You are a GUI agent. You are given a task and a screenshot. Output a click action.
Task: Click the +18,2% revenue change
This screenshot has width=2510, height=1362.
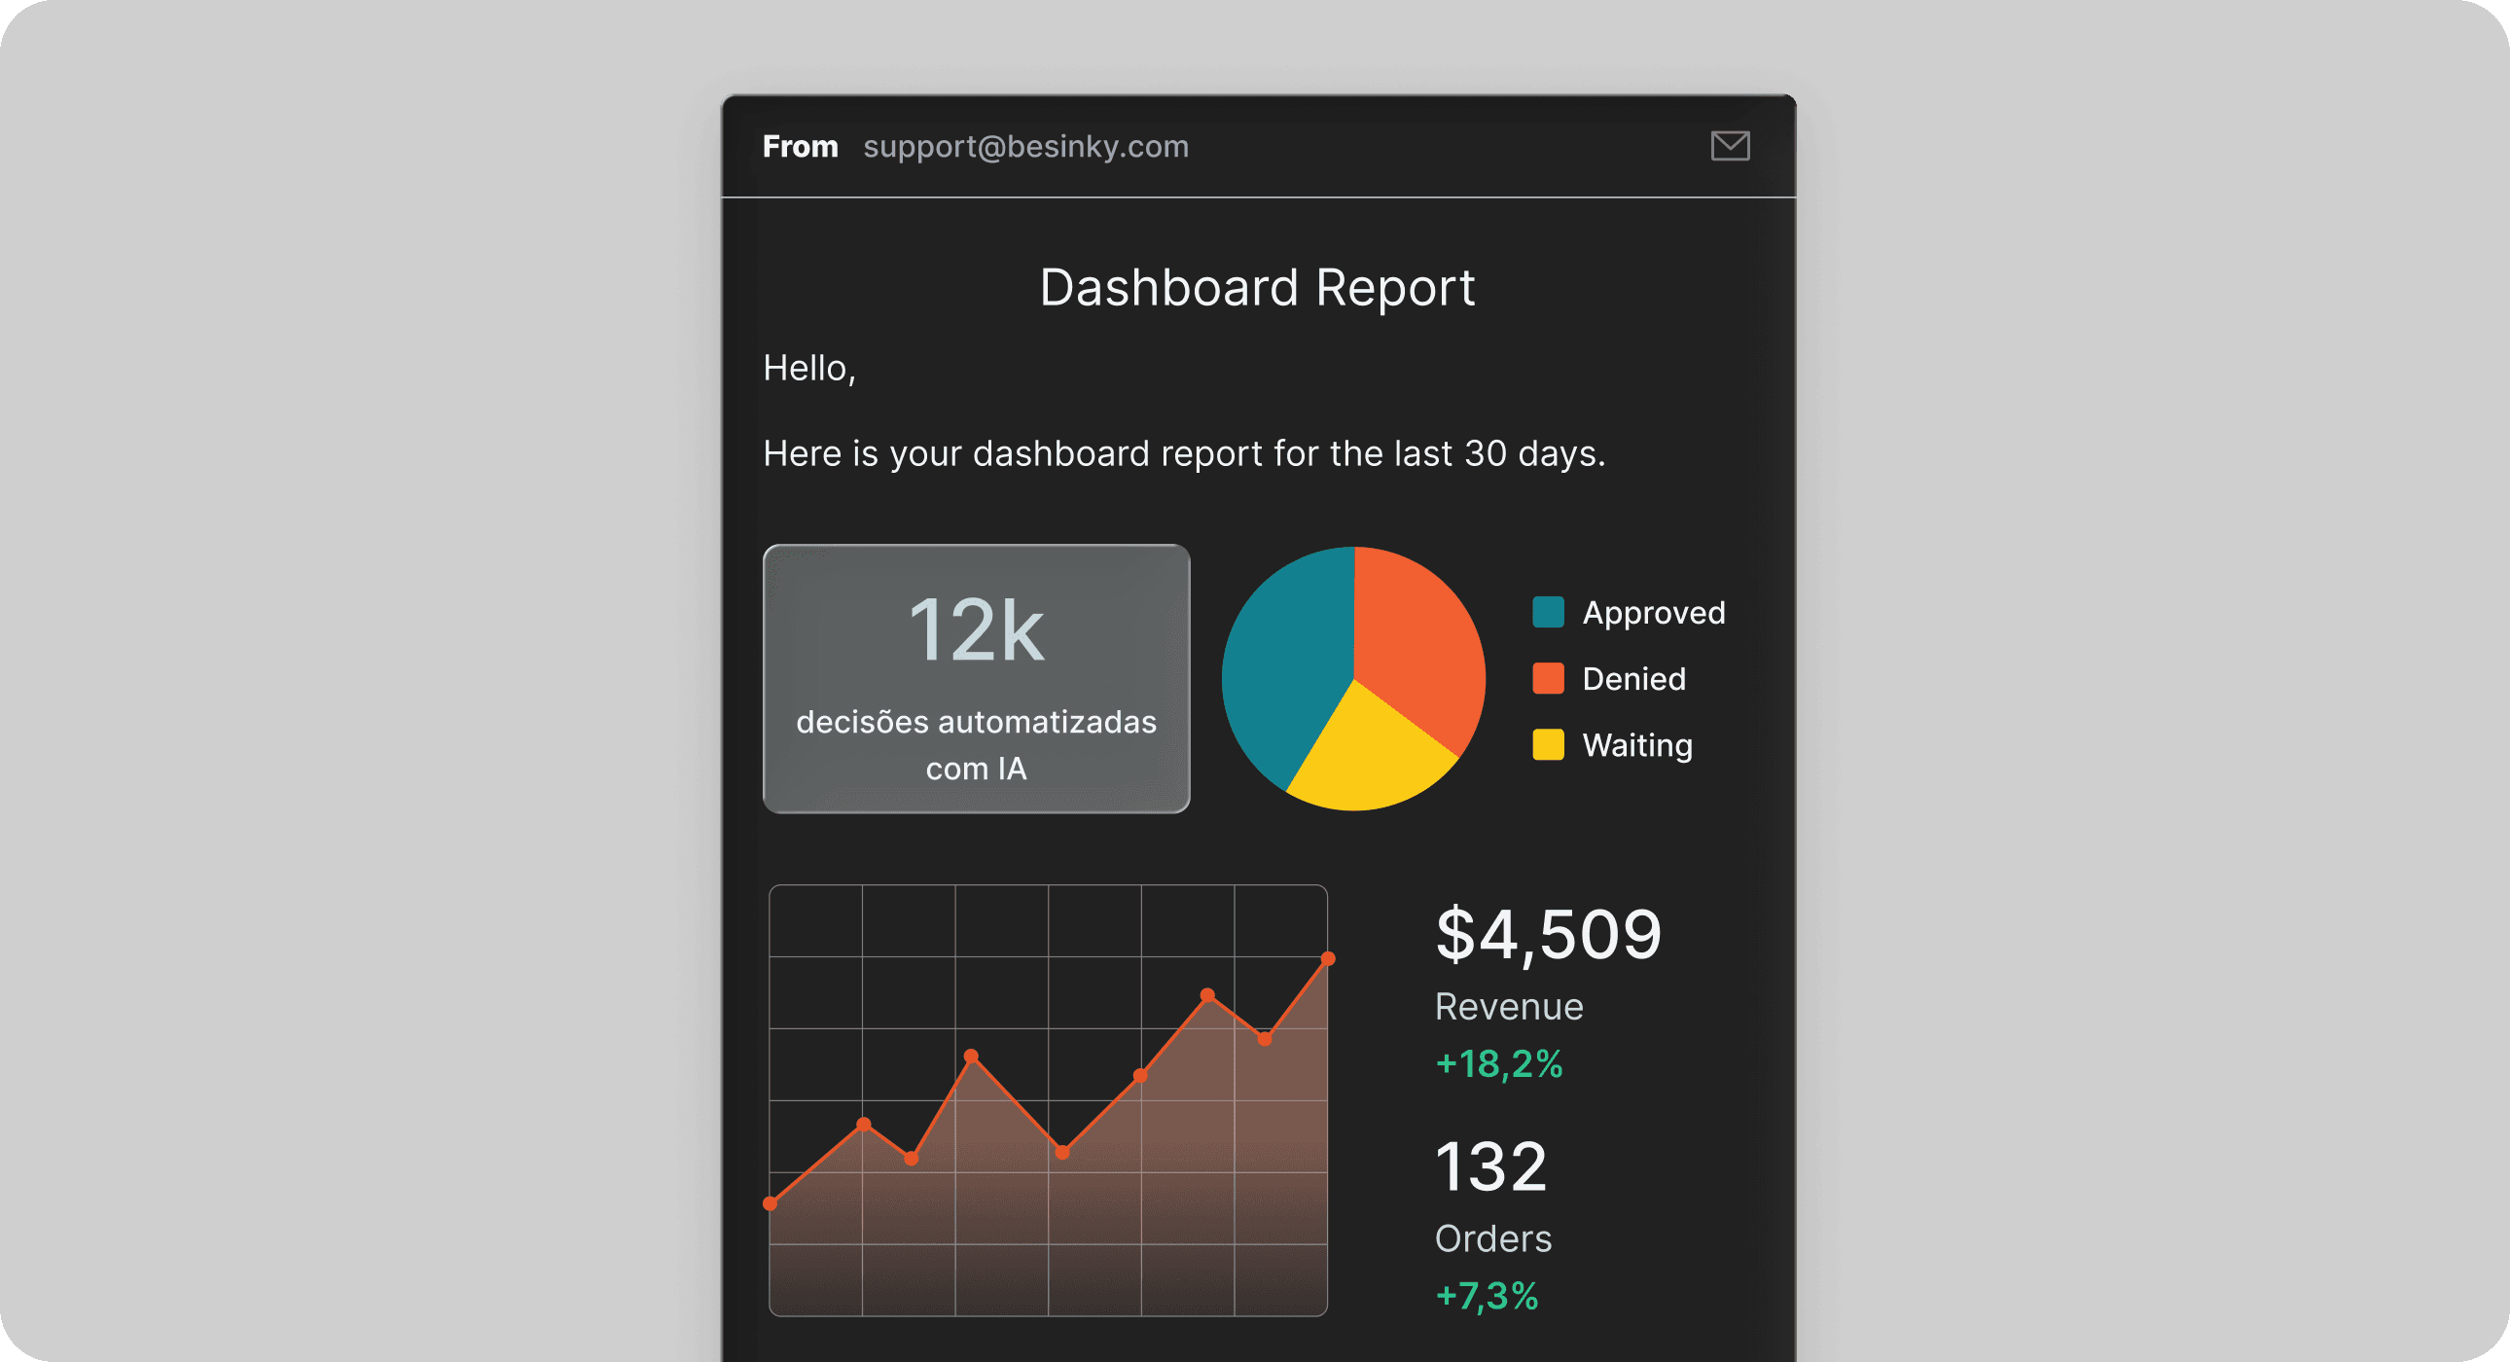click(x=1498, y=1063)
